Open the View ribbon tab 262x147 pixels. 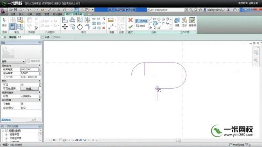coord(38,14)
